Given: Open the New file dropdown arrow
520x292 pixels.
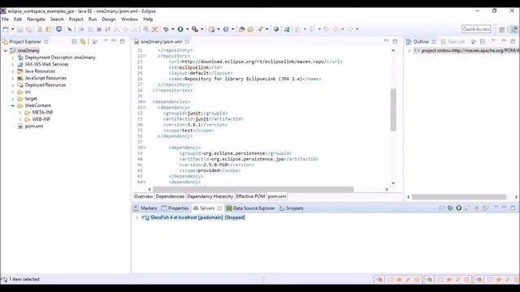Looking at the screenshot, I should click(x=12, y=29).
